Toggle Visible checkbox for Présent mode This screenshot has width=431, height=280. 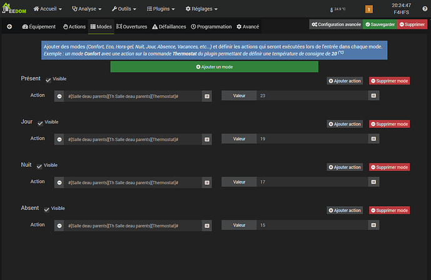[x=48, y=80]
